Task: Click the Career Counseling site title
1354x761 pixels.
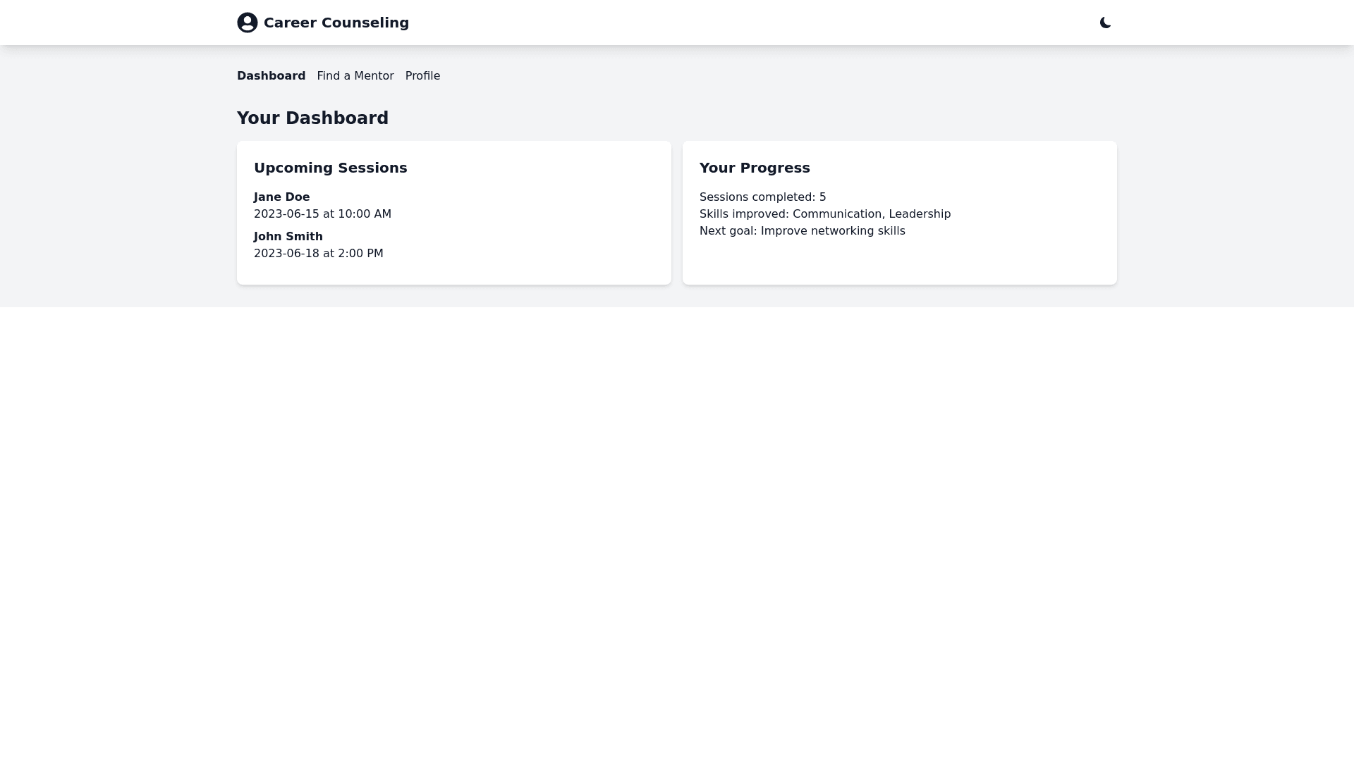Action: [336, 23]
